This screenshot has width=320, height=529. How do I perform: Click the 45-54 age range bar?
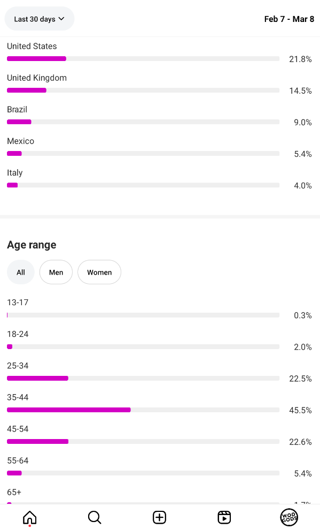pyautogui.click(x=143, y=442)
